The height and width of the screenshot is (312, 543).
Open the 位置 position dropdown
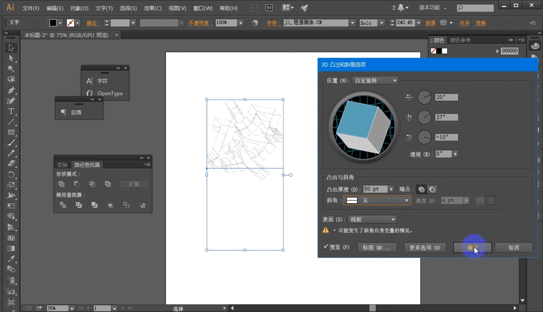click(375, 81)
